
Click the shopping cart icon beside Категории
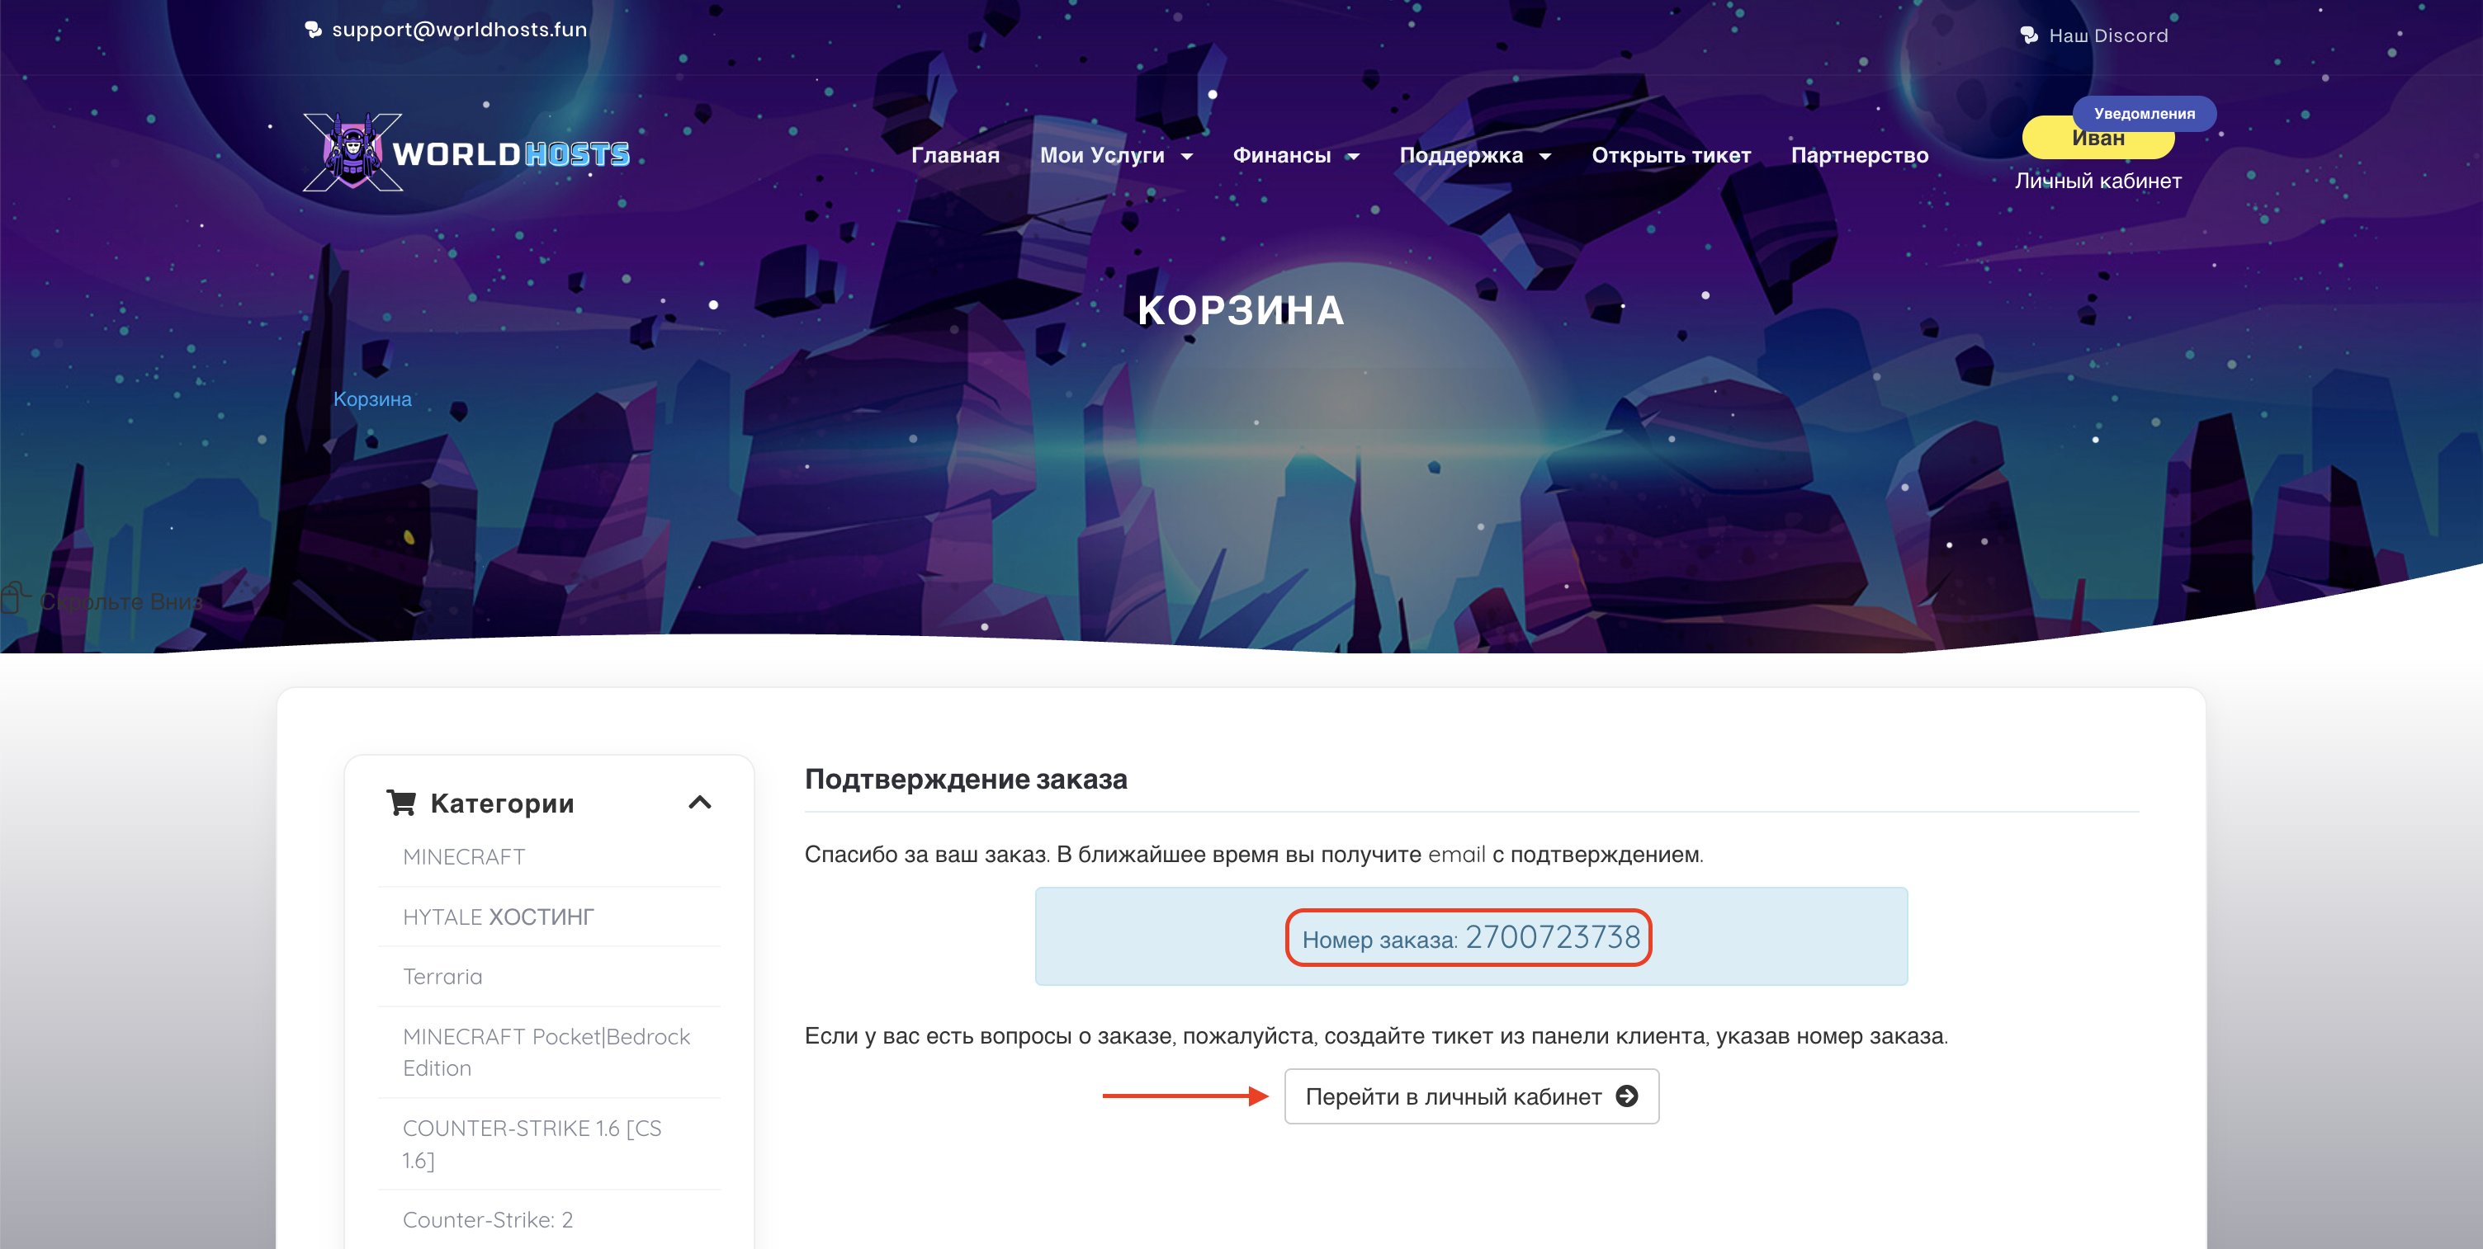pyautogui.click(x=401, y=802)
